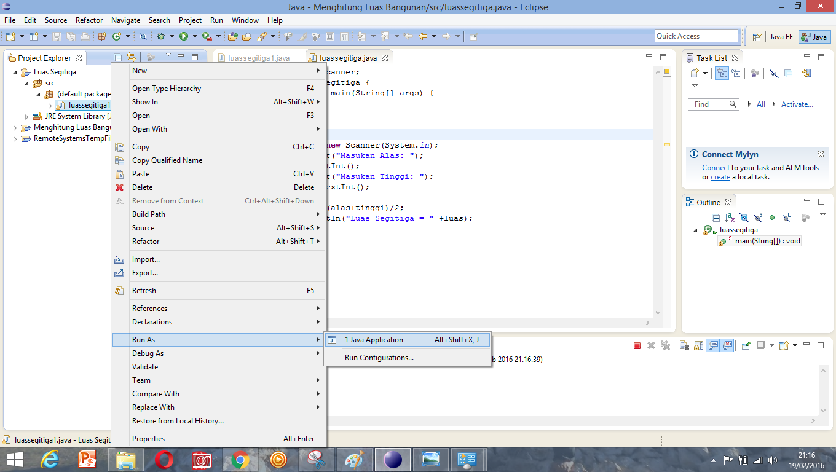Expand the Menghitung Luas Bangunan project node
This screenshot has height=472, width=836.
click(15, 127)
